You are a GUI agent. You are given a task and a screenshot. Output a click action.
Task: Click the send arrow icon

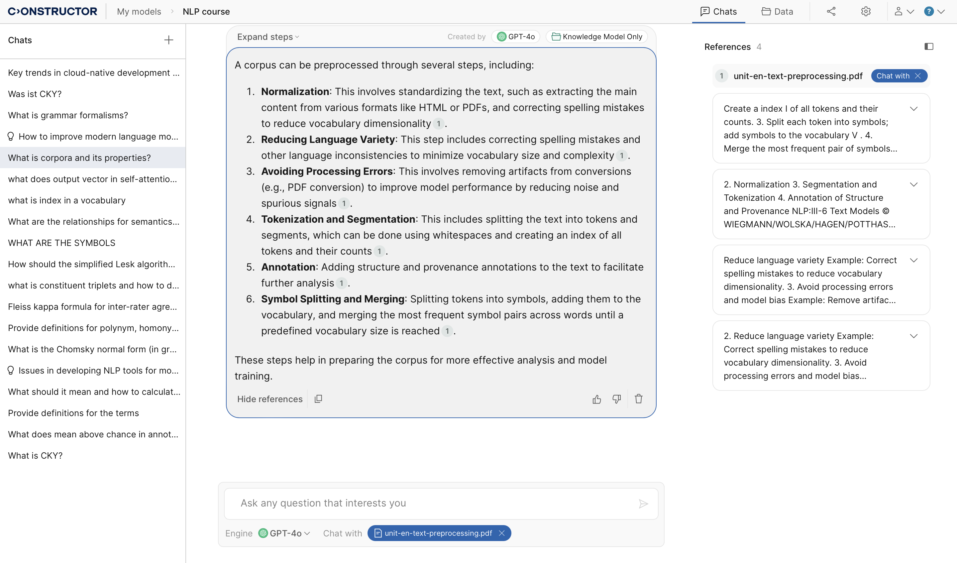[643, 504]
